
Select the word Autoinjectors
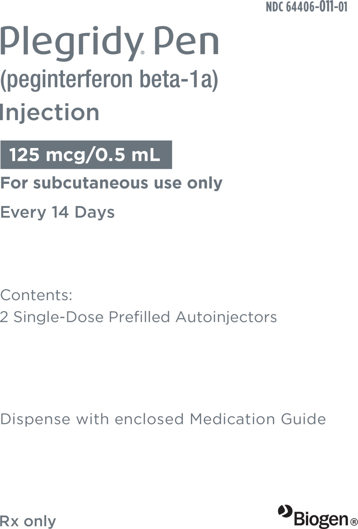point(226,317)
